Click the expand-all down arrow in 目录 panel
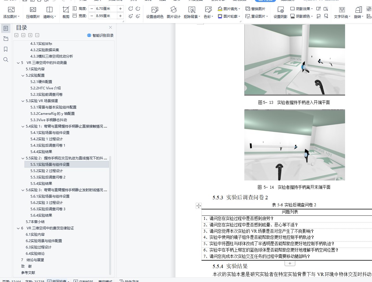Image resolution: width=372 pixels, height=282 pixels. pyautogui.click(x=17, y=35)
